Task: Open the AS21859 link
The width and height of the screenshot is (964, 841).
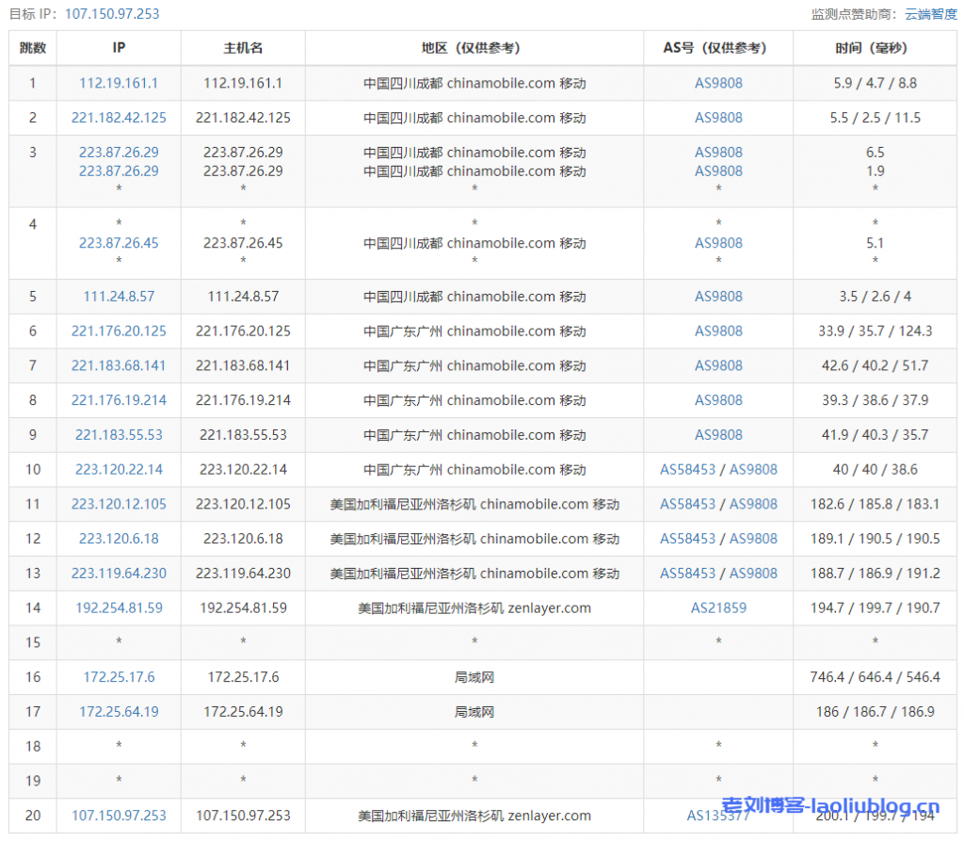Action: coord(718,607)
